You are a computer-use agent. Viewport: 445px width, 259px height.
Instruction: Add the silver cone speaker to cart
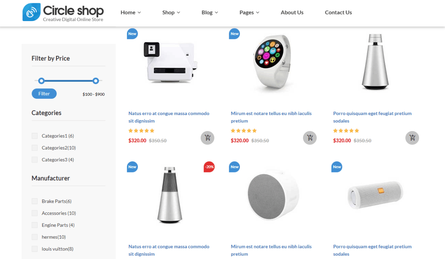412,138
